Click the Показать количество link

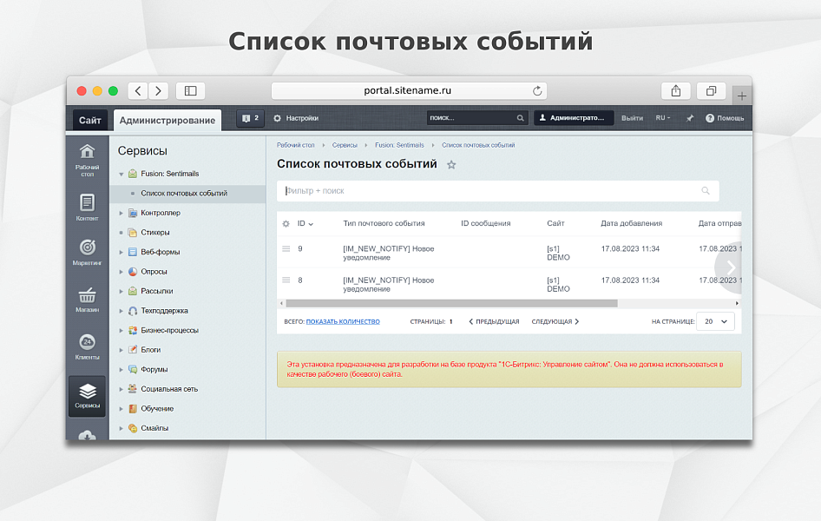[343, 322]
